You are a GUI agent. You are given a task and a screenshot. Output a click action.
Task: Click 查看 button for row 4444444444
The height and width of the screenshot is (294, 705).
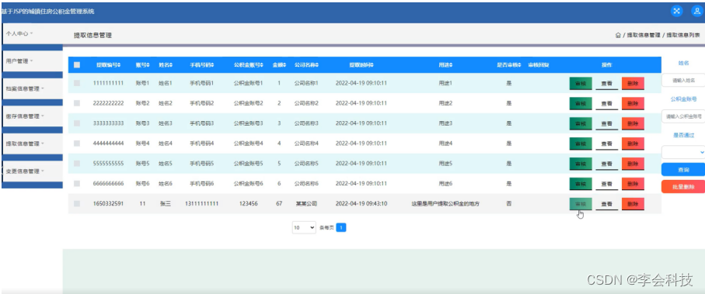606,144
